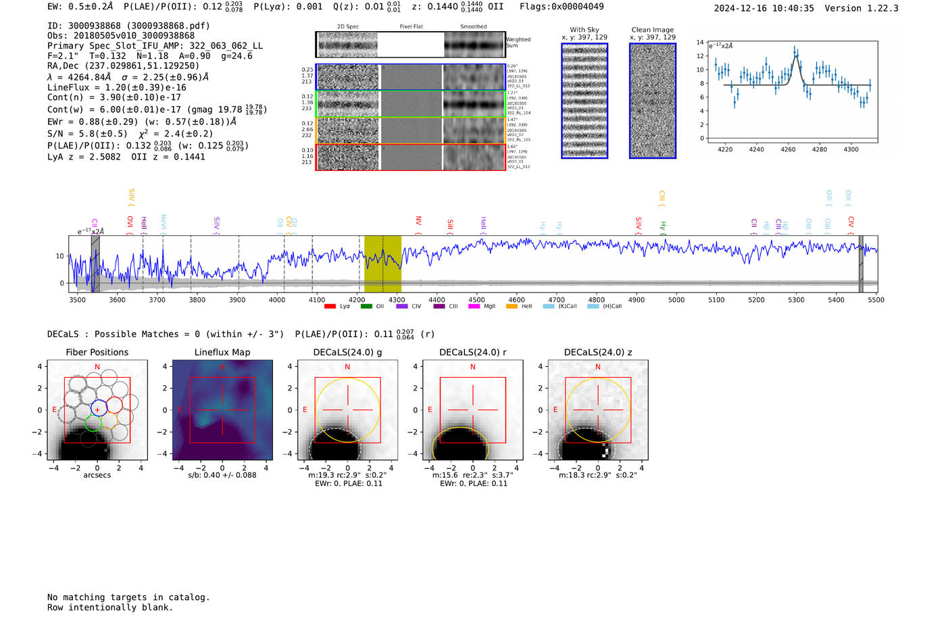Click the red Lyα legend swatch
Viewport: 946px width, 644px height.
[x=330, y=307]
